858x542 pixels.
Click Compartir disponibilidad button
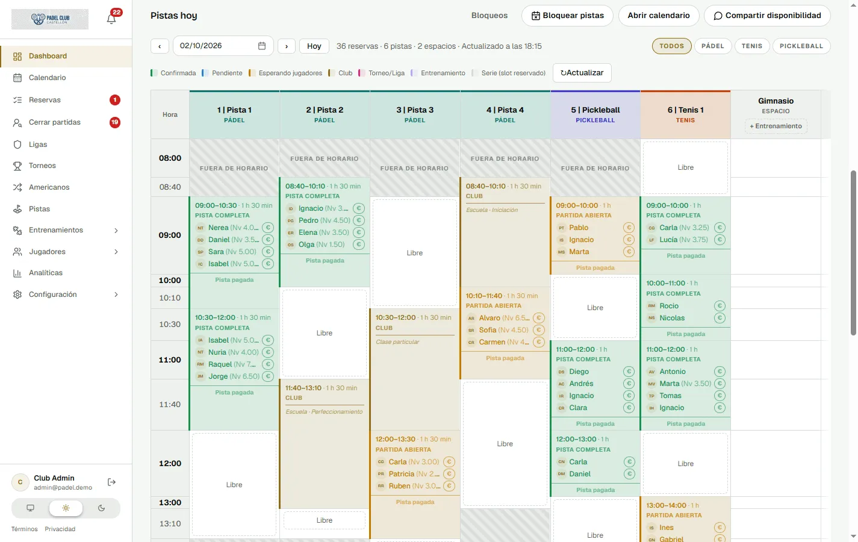(x=767, y=16)
